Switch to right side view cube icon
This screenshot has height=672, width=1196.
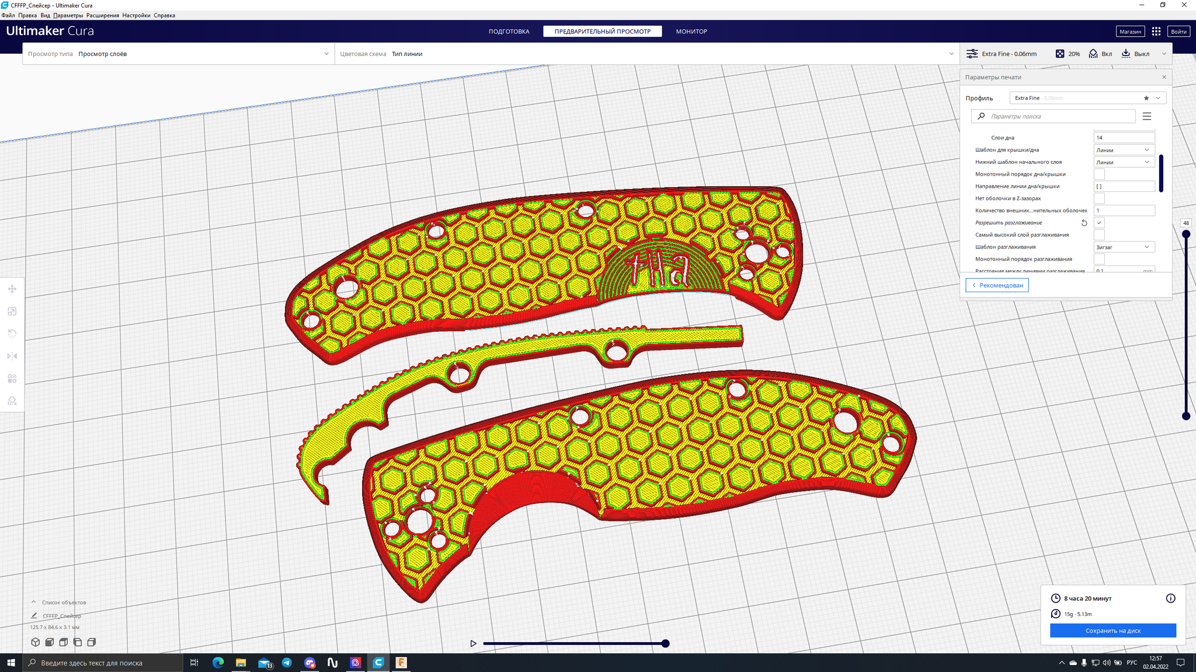point(92,642)
